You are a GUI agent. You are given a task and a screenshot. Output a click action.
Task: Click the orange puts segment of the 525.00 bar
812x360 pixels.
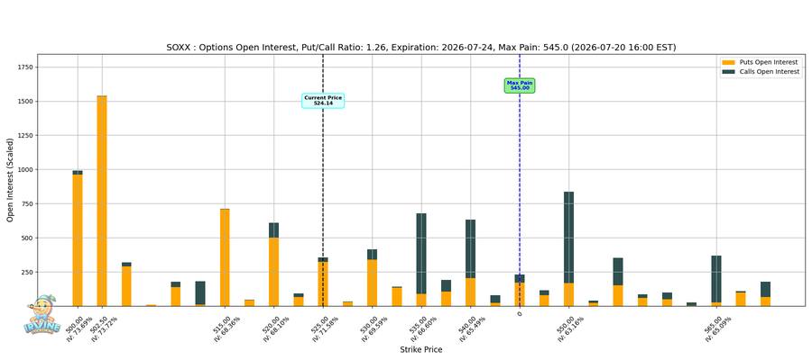click(323, 284)
